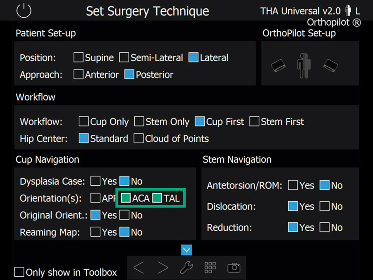
Task: Set Antetorsion/ROM to Yes
Action: point(293,185)
